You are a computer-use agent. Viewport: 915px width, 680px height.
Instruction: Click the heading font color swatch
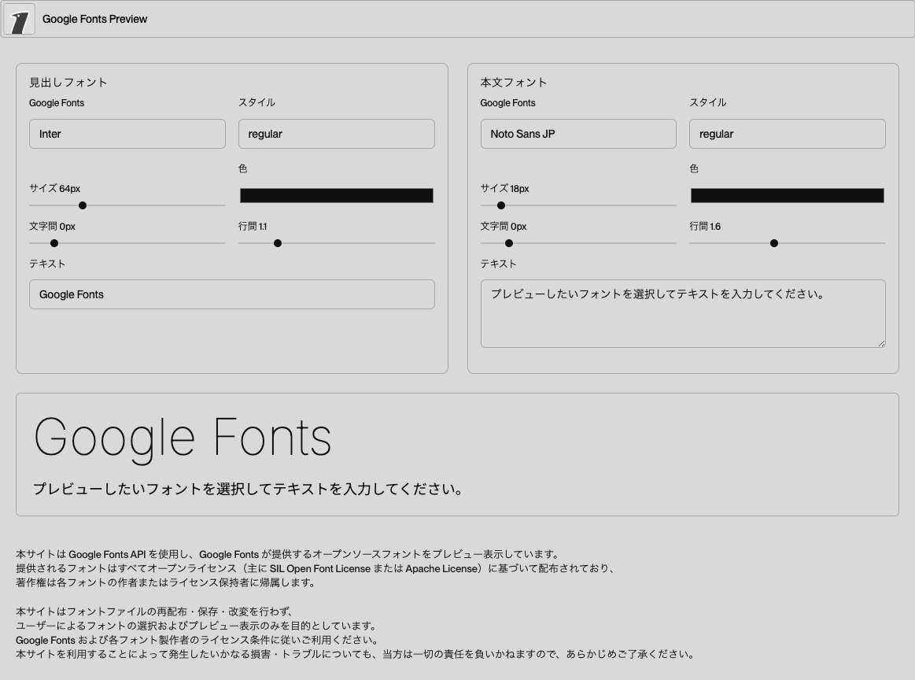tap(336, 195)
